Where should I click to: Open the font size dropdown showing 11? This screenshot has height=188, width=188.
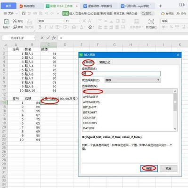(x=79, y=21)
